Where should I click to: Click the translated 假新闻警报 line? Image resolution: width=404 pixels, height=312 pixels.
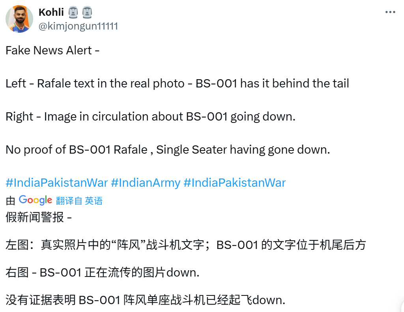point(39,217)
